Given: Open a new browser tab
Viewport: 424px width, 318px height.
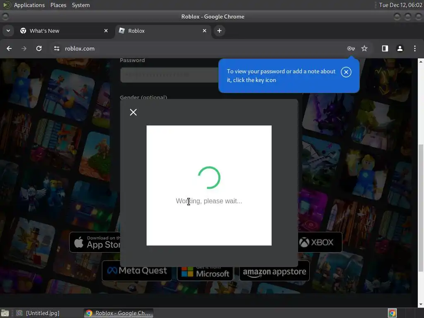Looking at the screenshot, I should point(219,31).
